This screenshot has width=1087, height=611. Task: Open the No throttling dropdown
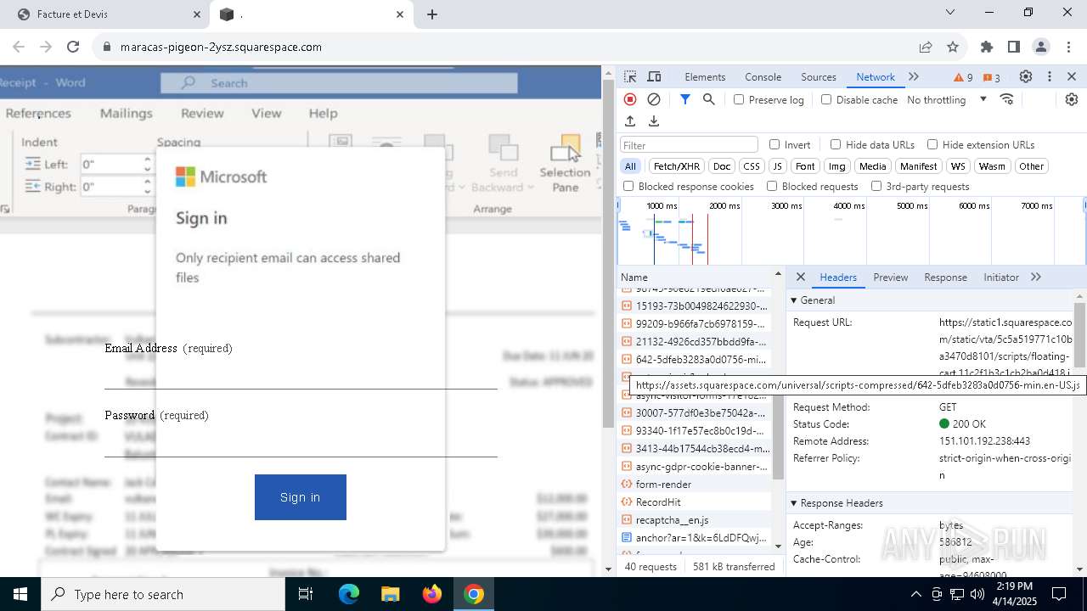point(947,99)
